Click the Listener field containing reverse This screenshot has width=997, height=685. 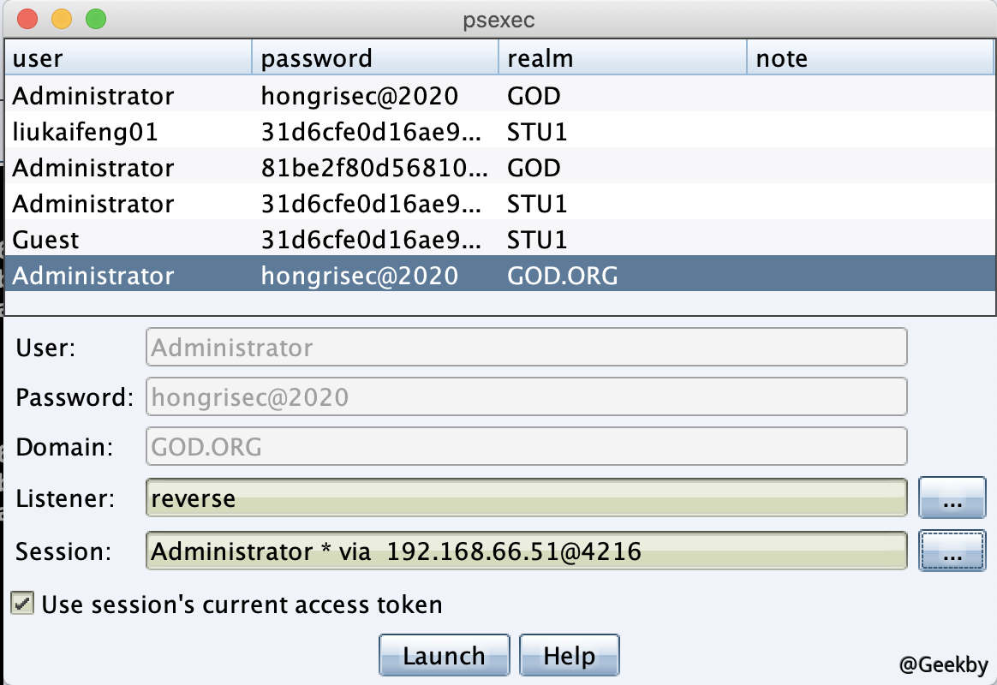526,498
